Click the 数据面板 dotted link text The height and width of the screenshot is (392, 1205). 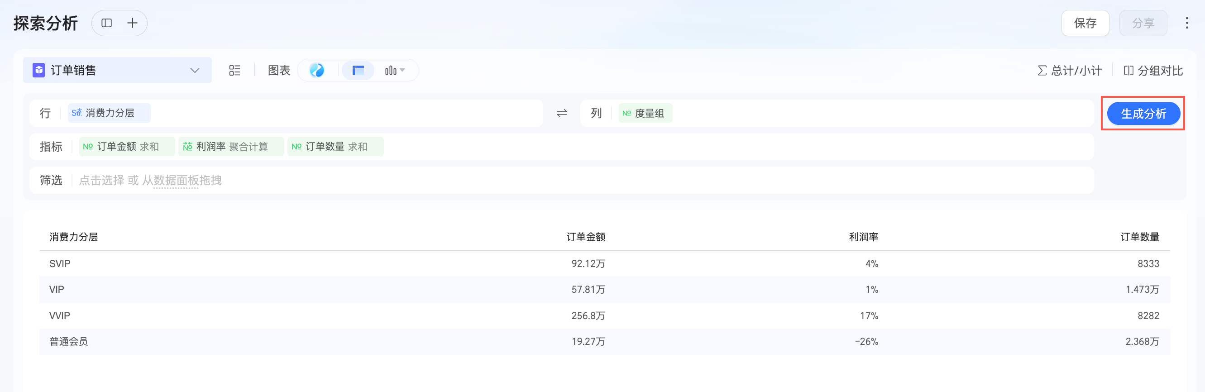176,180
